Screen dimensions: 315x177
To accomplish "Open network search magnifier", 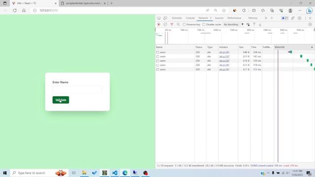I will 178,25.
